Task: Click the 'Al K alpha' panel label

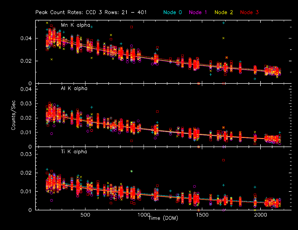Action: 74,88
